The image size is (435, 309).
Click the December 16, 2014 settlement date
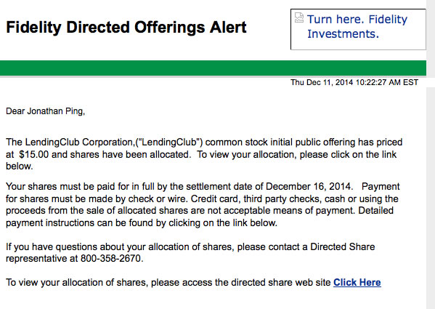pyautogui.click(x=308, y=186)
